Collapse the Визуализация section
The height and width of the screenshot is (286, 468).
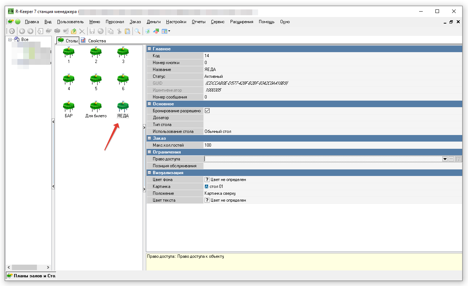coord(149,173)
